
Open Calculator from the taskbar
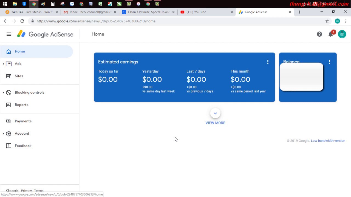coord(53,4)
